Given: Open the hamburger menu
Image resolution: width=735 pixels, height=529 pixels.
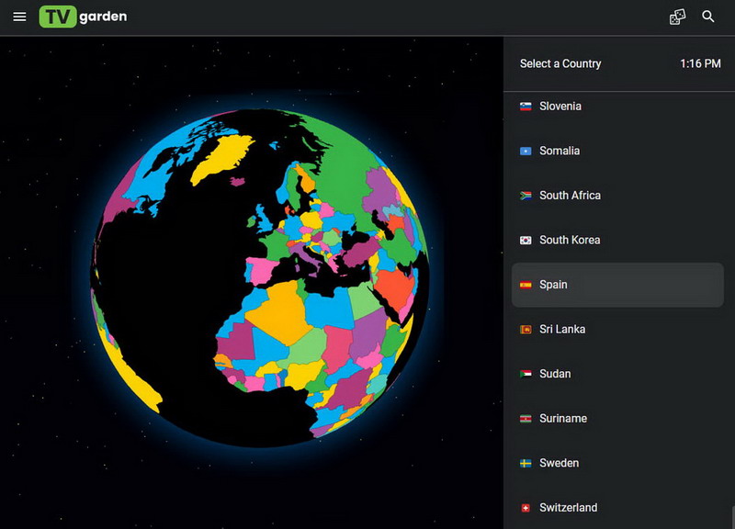Looking at the screenshot, I should point(19,17).
